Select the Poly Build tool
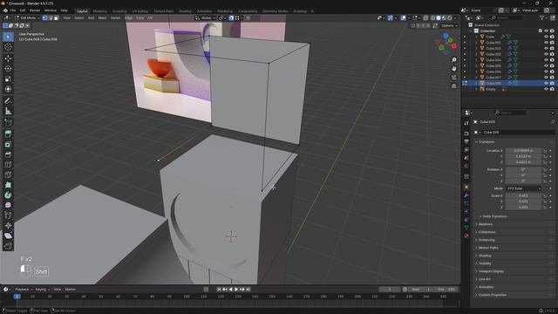558x314 pixels. 8,185
